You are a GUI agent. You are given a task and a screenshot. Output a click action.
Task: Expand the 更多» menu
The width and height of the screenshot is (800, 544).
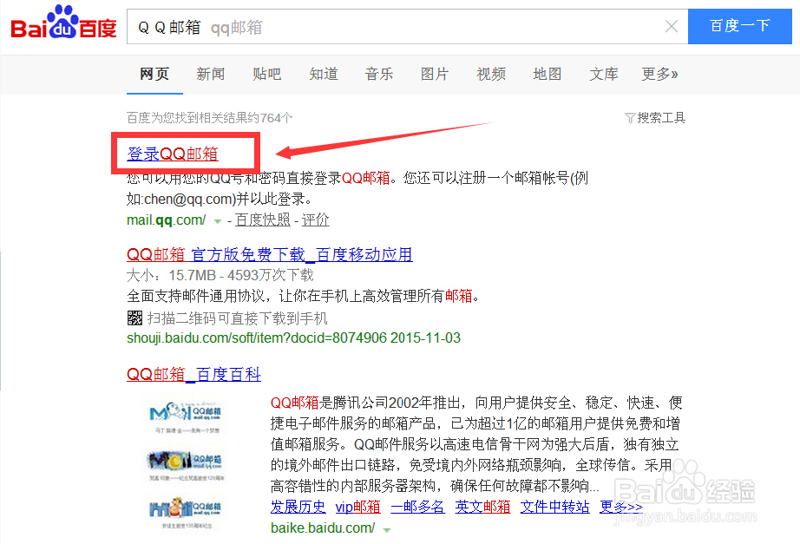(x=659, y=74)
